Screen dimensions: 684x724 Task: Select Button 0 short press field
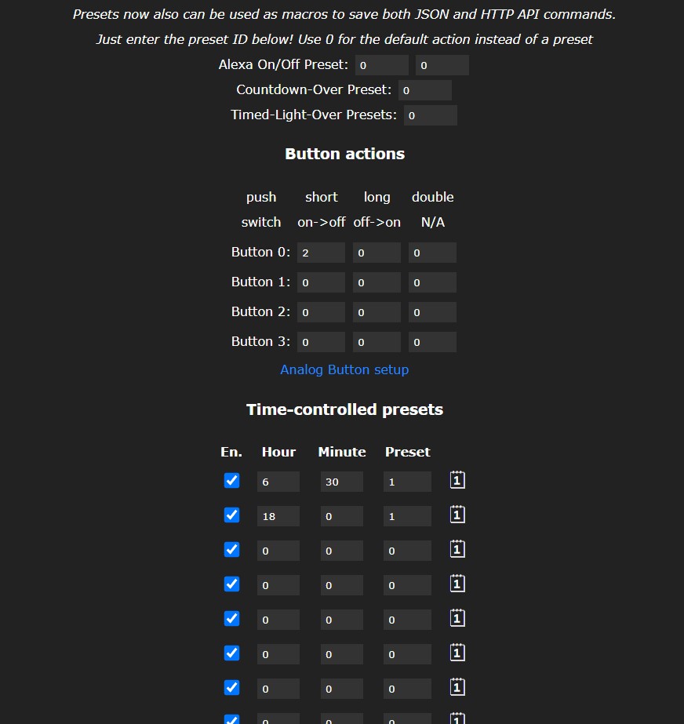coord(321,253)
